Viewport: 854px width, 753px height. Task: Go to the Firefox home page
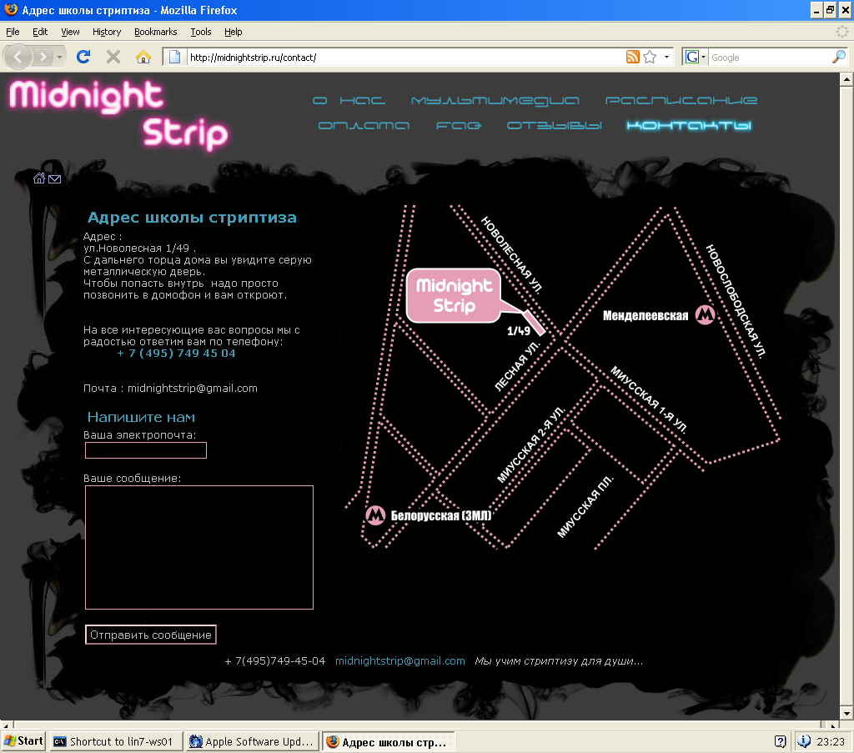pyautogui.click(x=143, y=57)
